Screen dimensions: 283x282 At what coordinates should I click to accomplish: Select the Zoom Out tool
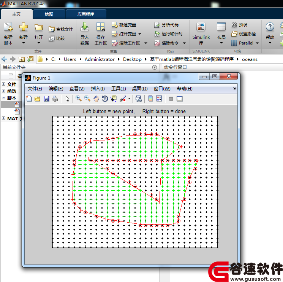[87, 99]
